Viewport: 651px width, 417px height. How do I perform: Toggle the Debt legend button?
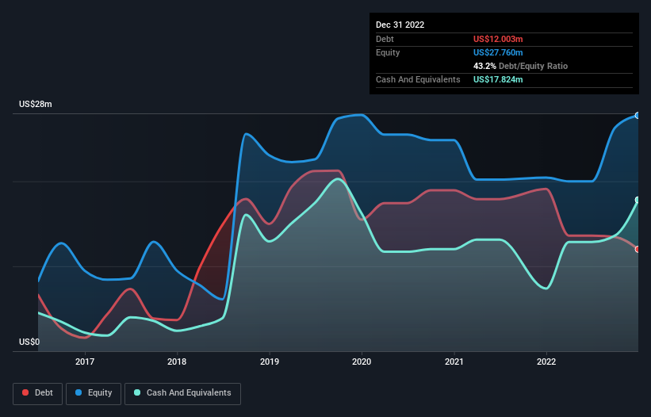38,393
